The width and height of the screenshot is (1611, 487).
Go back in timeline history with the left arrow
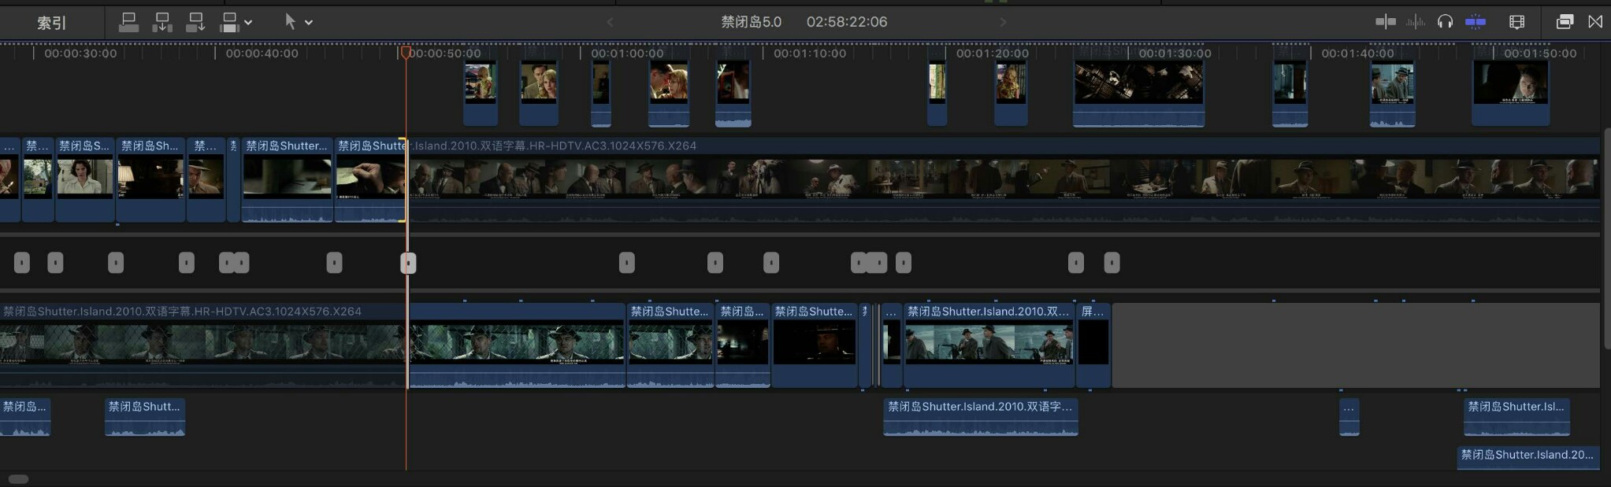click(x=610, y=22)
